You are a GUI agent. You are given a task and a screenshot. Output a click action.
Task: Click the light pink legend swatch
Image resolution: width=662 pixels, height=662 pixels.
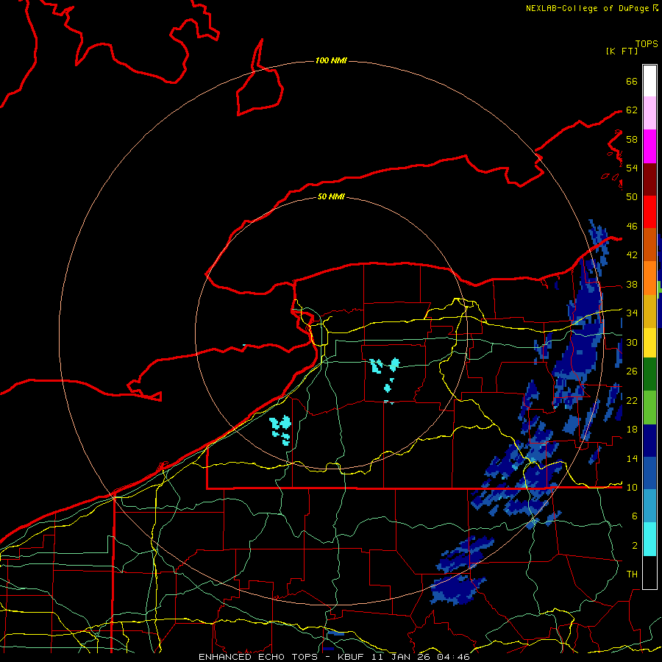(x=649, y=113)
